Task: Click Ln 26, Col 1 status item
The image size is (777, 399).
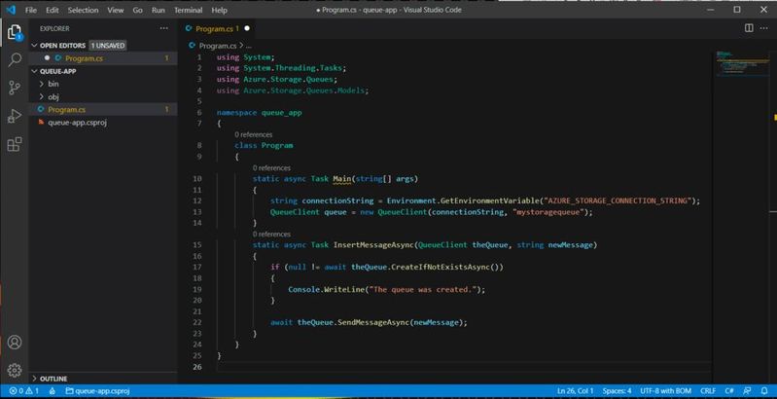Action: tap(576, 391)
